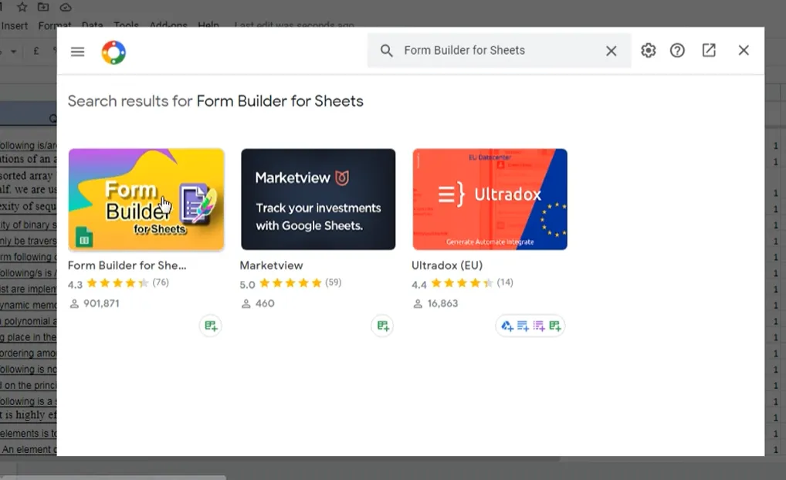The height and width of the screenshot is (480, 786).
Task: Open Marketplace in a new window
Action: [709, 50]
